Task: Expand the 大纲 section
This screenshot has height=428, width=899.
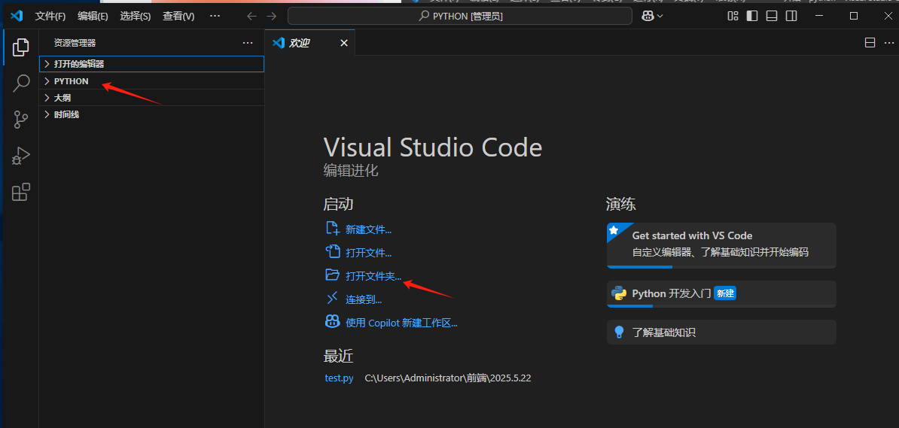Action: (x=151, y=97)
